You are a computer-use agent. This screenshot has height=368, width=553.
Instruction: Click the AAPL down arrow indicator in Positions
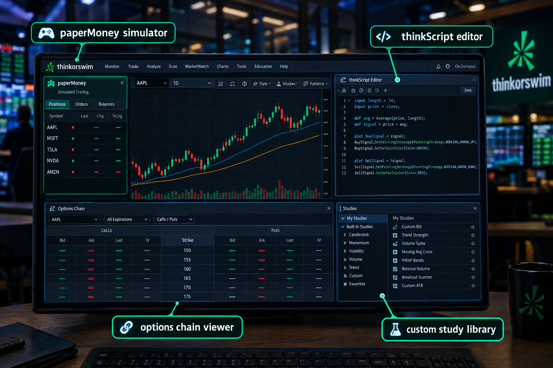coord(73,128)
